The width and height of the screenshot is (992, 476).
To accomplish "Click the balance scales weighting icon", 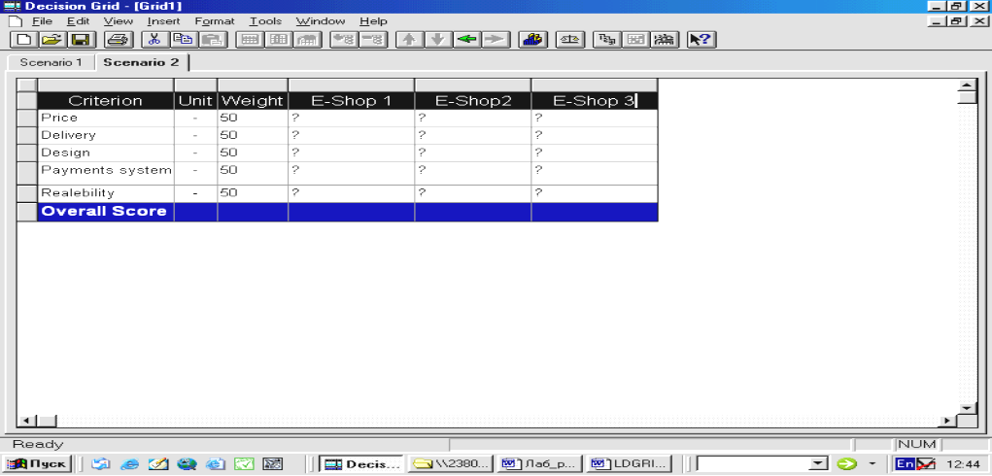I will click(570, 40).
